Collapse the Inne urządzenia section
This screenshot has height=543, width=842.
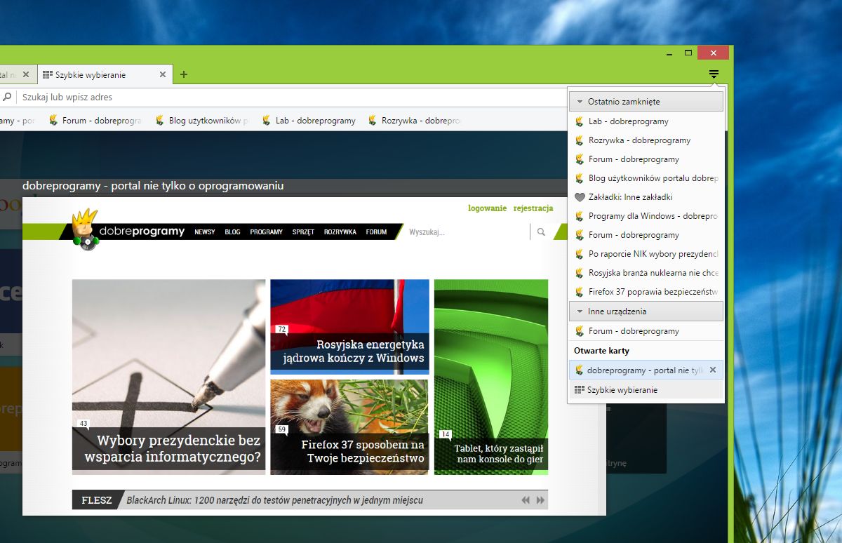tap(646, 311)
